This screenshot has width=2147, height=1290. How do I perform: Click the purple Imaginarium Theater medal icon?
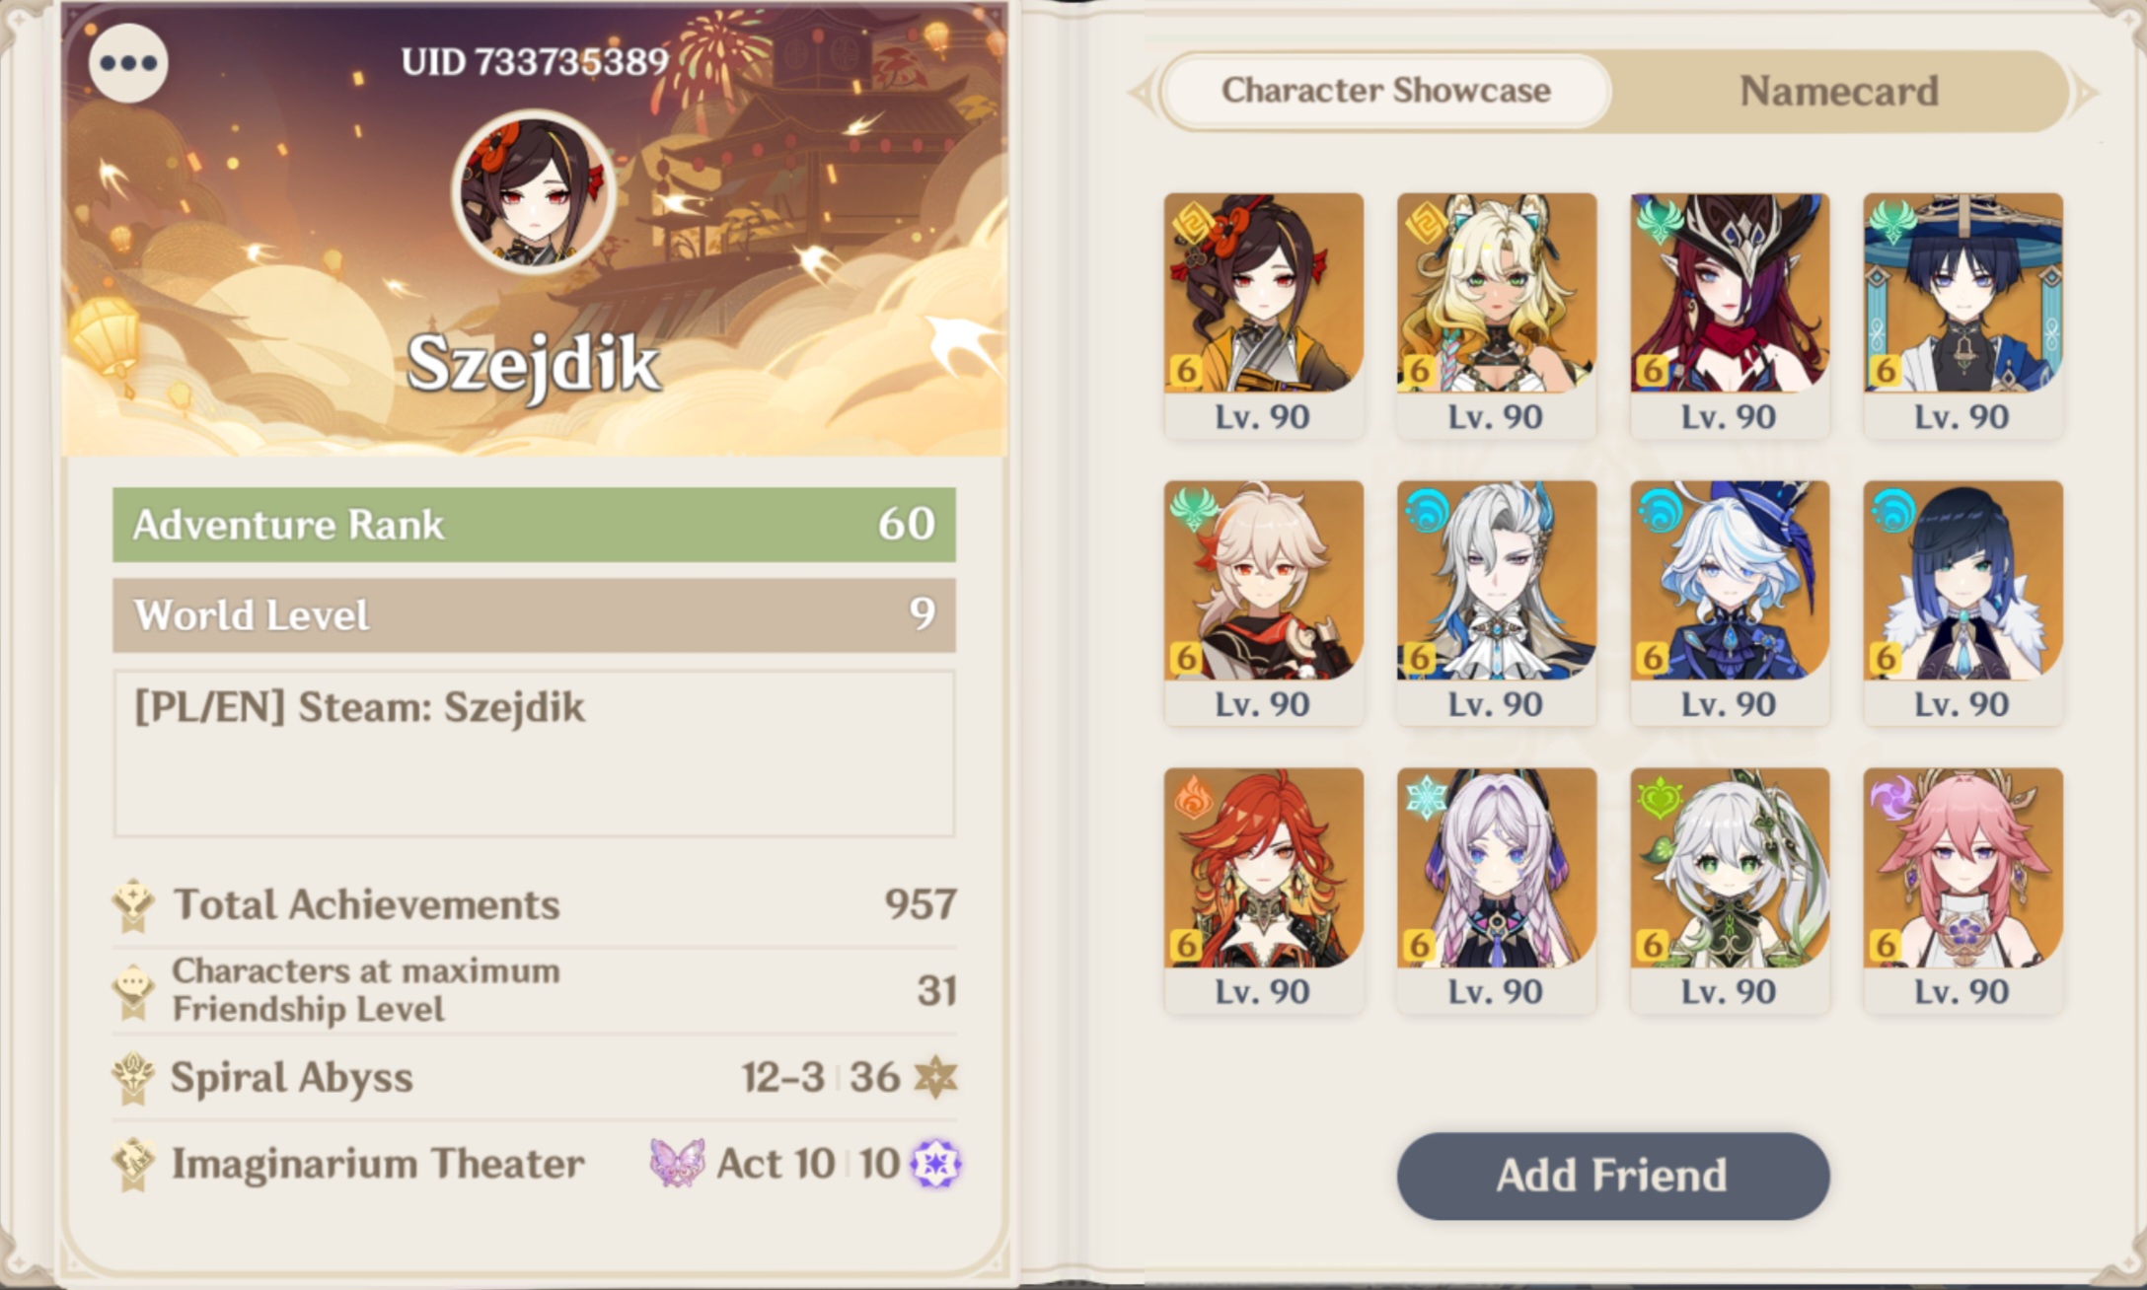point(935,1164)
